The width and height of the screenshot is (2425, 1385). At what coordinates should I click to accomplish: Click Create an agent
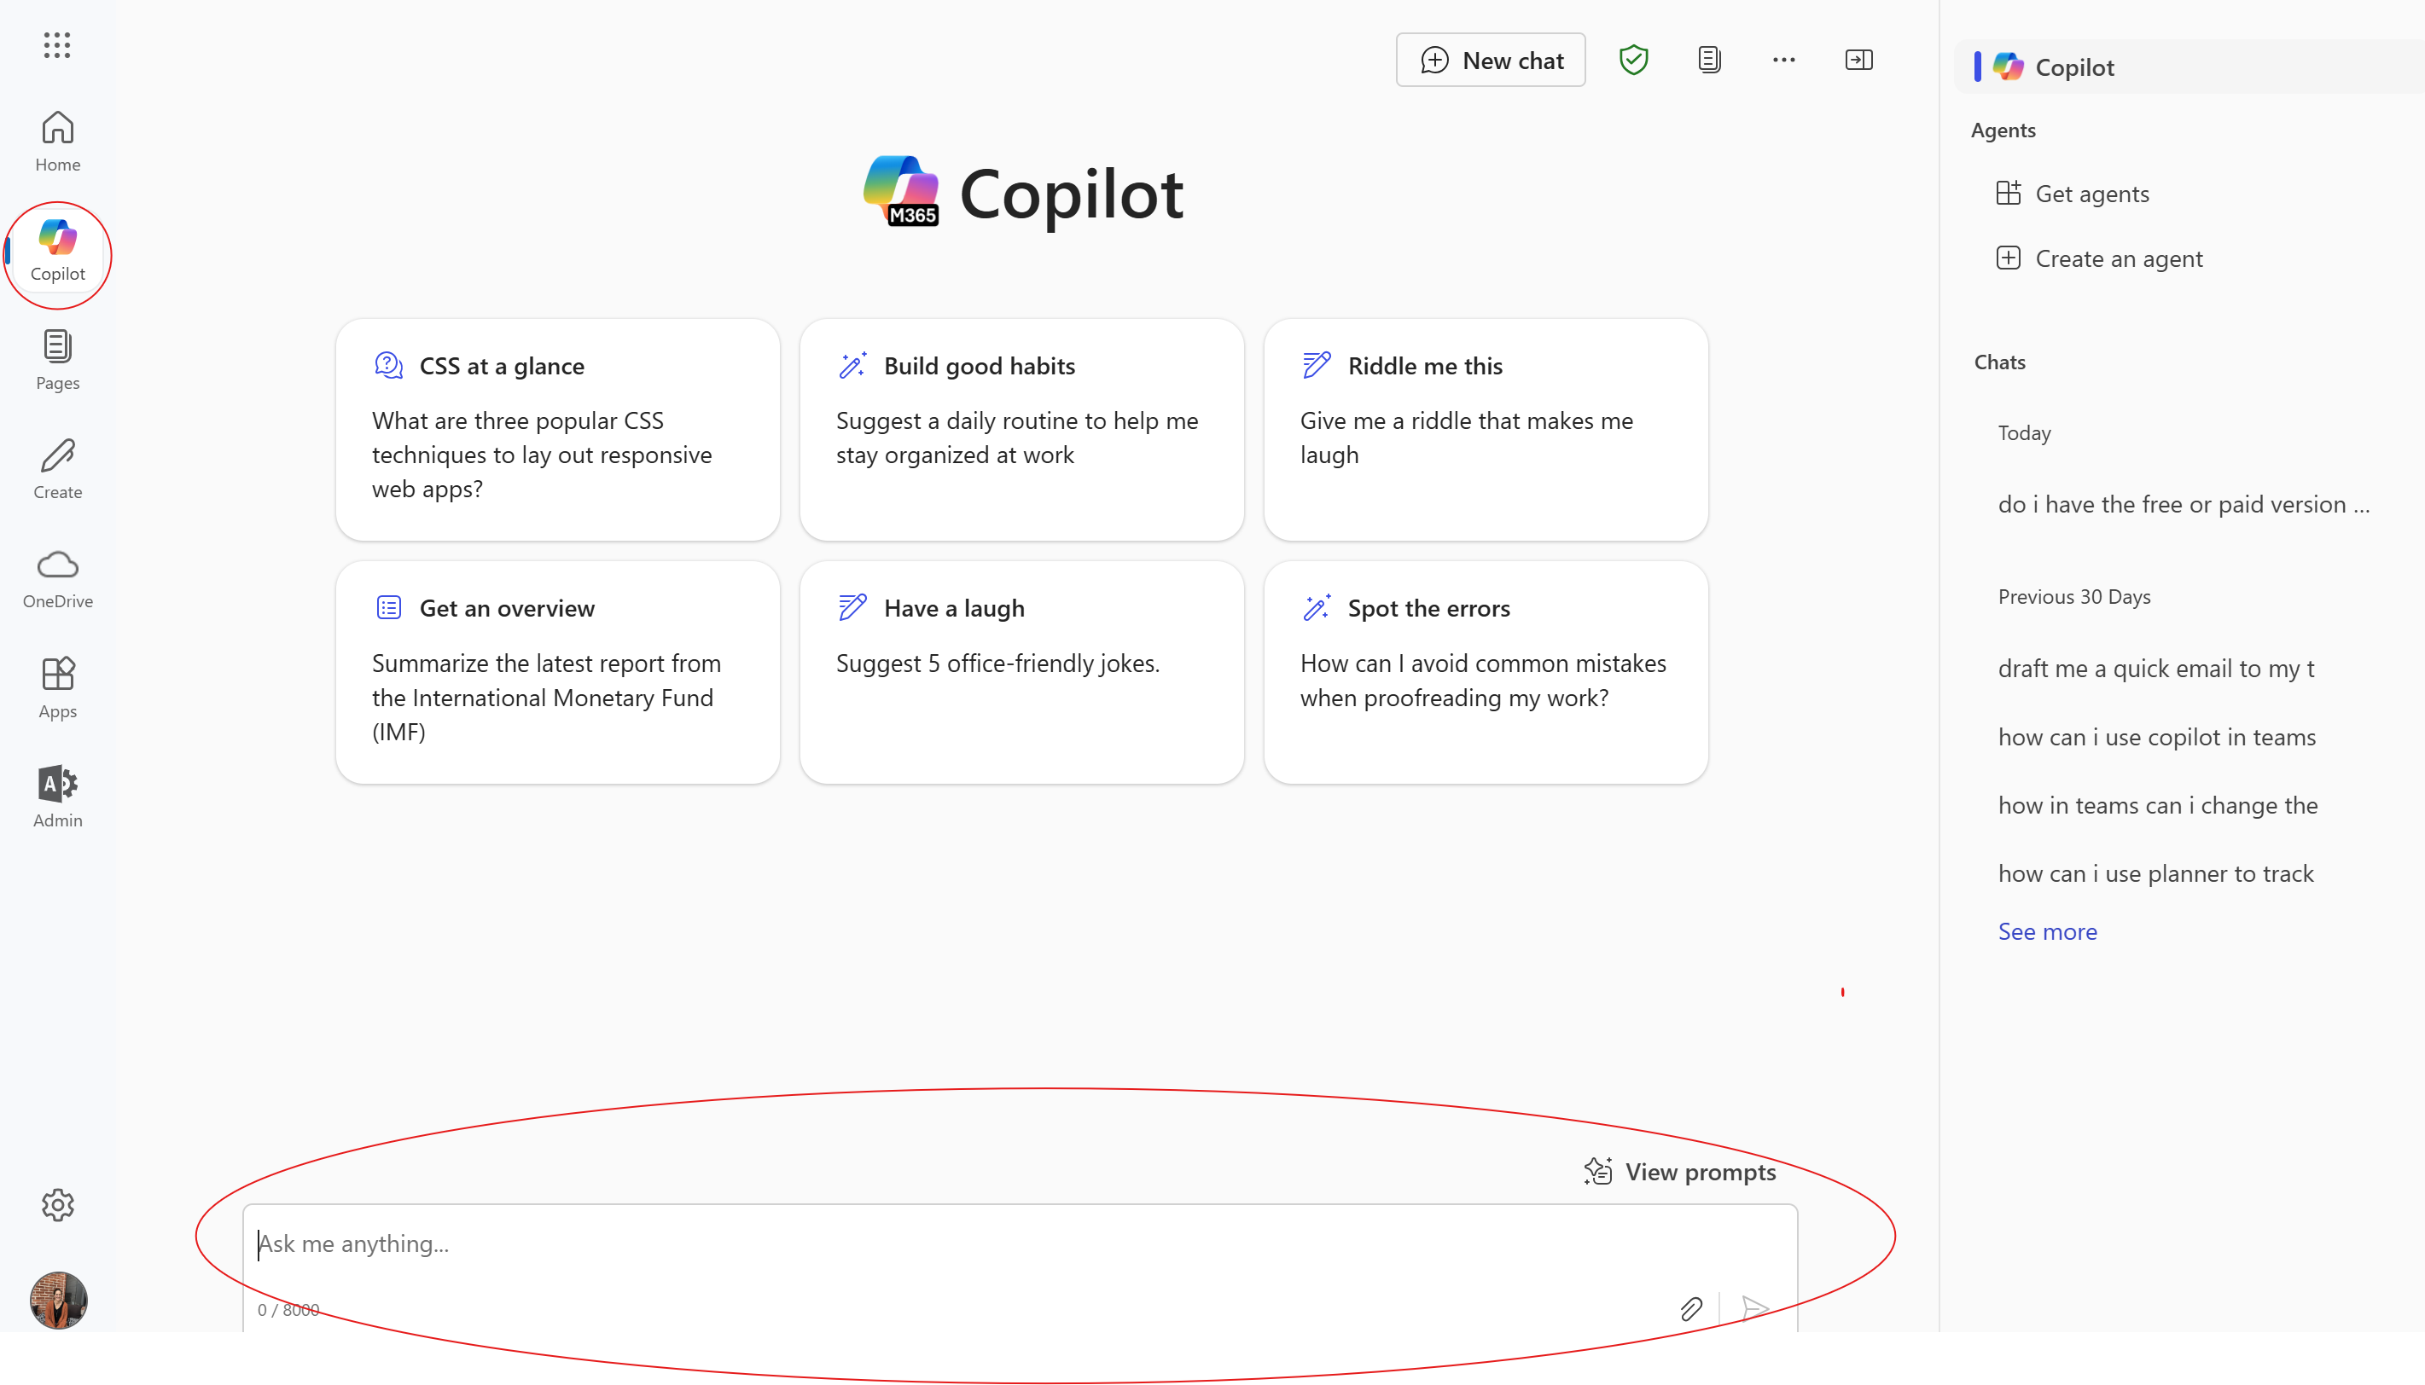[x=2118, y=258]
